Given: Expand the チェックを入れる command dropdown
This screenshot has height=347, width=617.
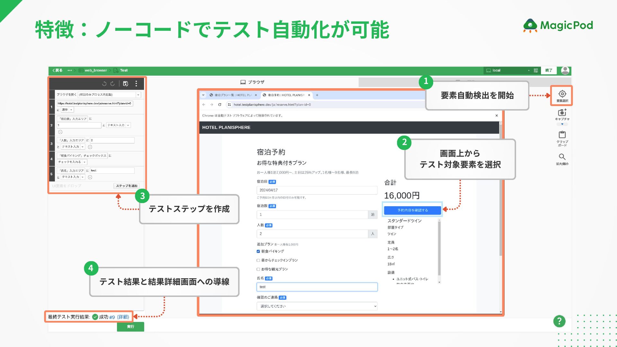Looking at the screenshot, I should click(x=85, y=162).
